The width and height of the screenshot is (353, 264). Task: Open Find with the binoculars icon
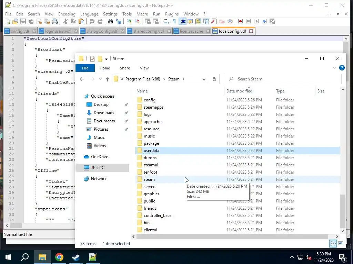coord(111,21)
